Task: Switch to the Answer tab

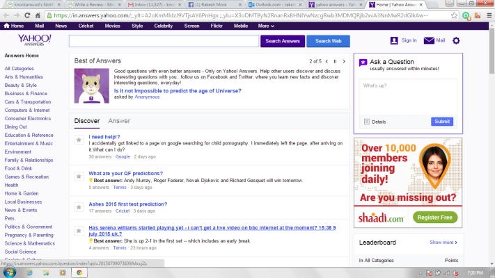Action: [x=119, y=121]
